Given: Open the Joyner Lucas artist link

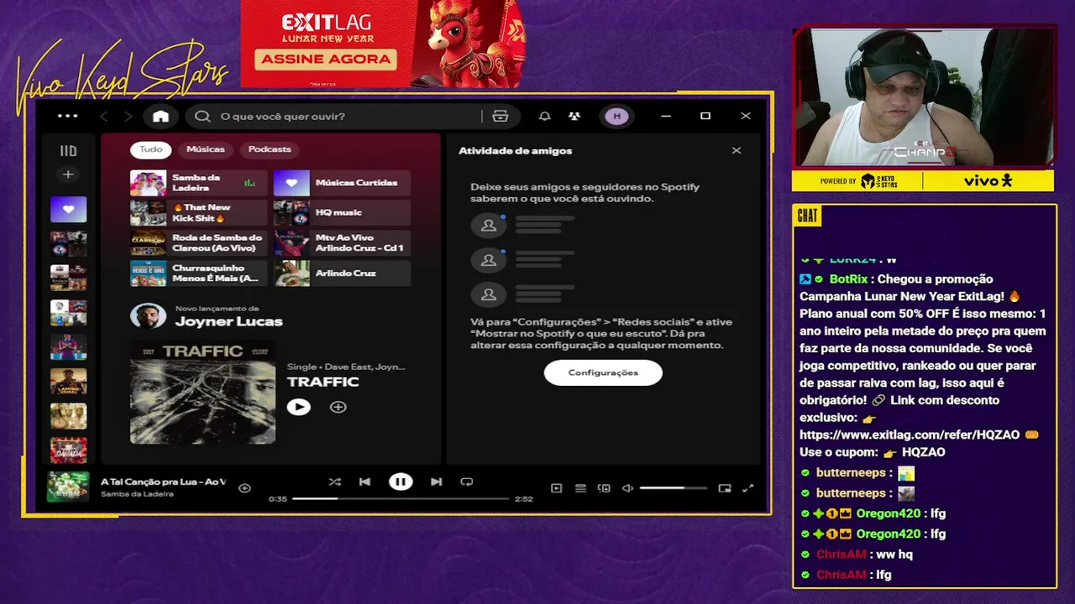Looking at the screenshot, I should click(x=228, y=322).
